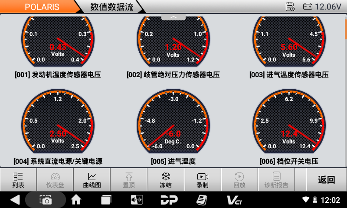Check the battery voltage icon
The image size is (347, 208).
(308, 6)
